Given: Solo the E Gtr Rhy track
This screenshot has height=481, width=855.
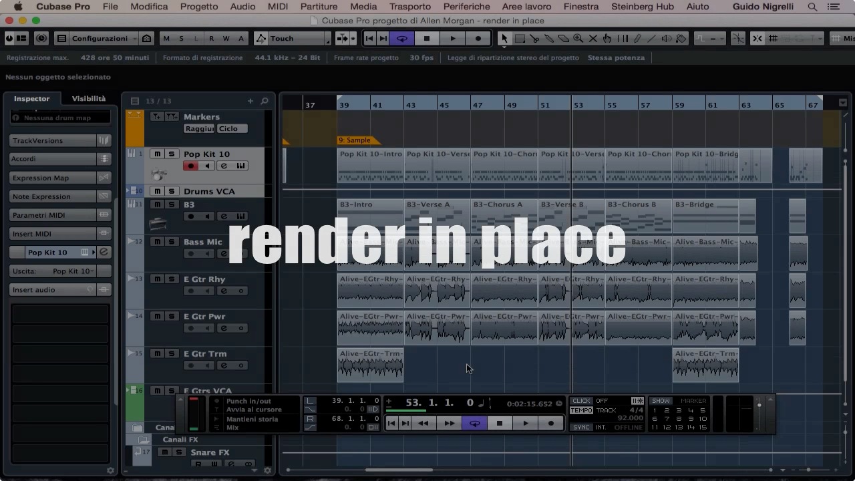Looking at the screenshot, I should (x=171, y=279).
